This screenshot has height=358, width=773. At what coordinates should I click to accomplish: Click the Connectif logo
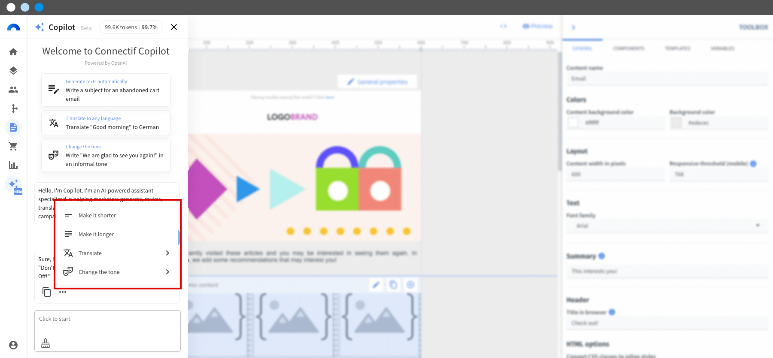click(13, 27)
